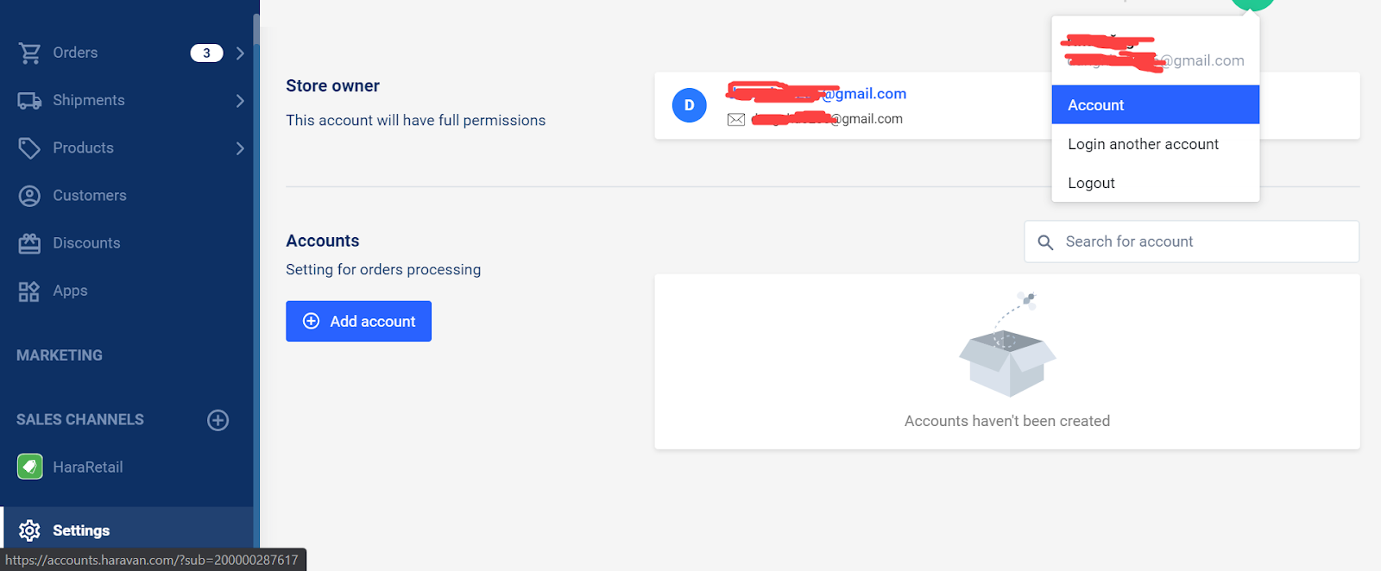Expand the Orders submenu chevron
Screen dimensions: 1381x571
pyautogui.click(x=240, y=53)
